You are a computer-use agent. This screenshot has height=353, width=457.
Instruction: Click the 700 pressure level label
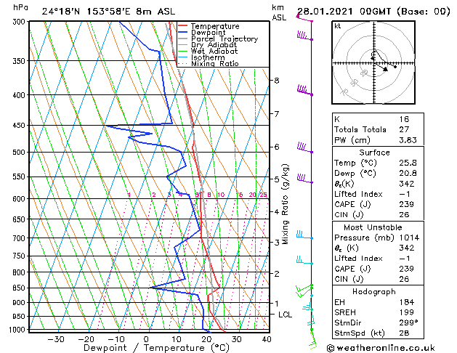[x=20, y=238]
